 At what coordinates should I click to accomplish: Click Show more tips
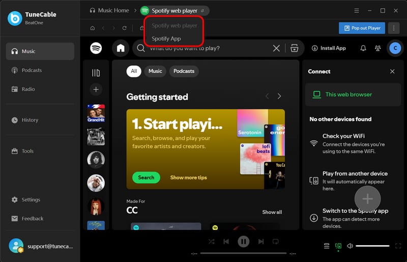(188, 177)
